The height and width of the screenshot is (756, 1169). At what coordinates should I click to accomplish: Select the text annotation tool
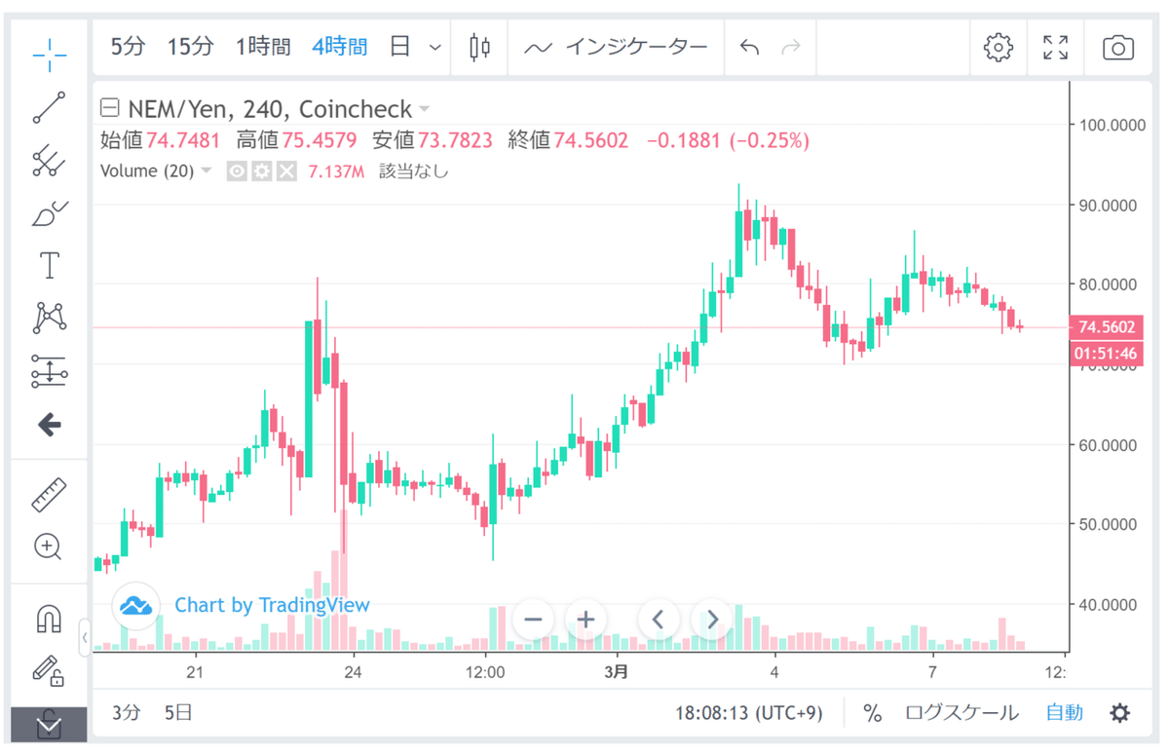point(49,264)
